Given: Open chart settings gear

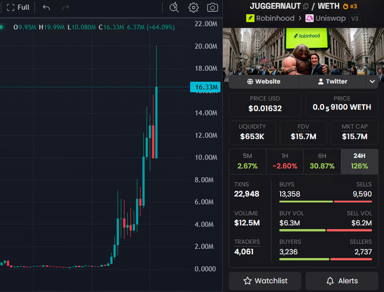Looking at the screenshot, I should click(x=193, y=7).
